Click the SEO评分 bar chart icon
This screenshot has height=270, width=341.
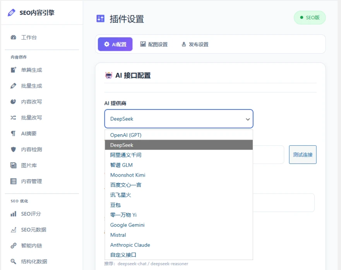(13, 214)
